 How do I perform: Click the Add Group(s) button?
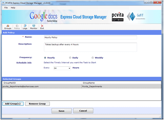(x=13, y=104)
